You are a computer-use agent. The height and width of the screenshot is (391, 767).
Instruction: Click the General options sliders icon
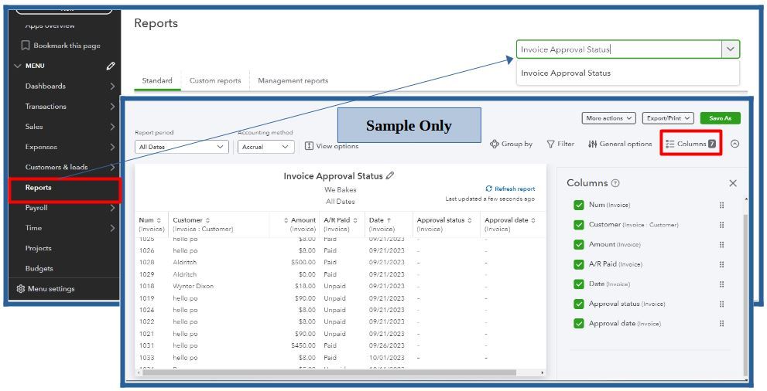tap(592, 144)
